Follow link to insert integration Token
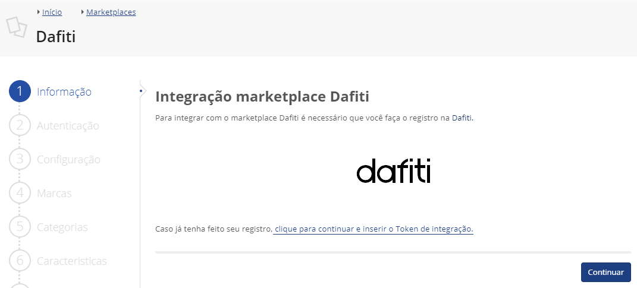Screen dimensions: 637x288 374,229
